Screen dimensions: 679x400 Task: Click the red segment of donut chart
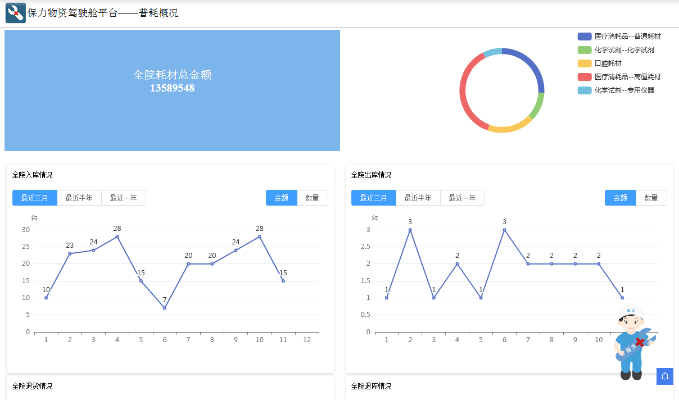click(x=464, y=93)
